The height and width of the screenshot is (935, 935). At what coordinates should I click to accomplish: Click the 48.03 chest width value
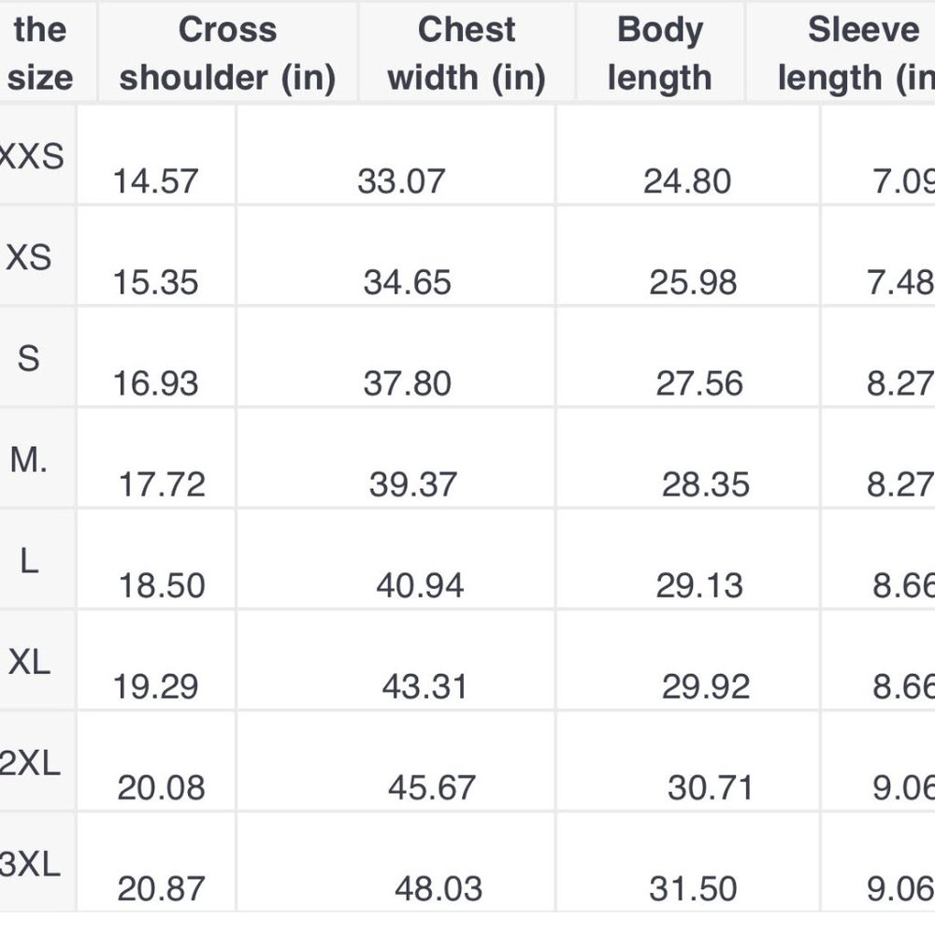tap(439, 888)
